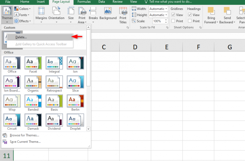245x161 pixels.
Task: Apply the Banded theme
Action: pos(33,103)
